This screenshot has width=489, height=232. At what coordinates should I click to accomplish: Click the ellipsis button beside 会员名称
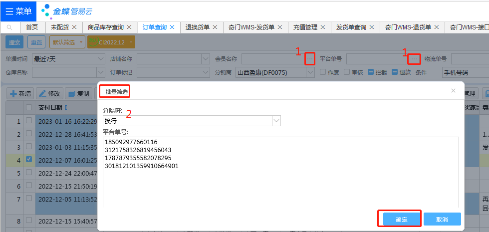point(310,59)
